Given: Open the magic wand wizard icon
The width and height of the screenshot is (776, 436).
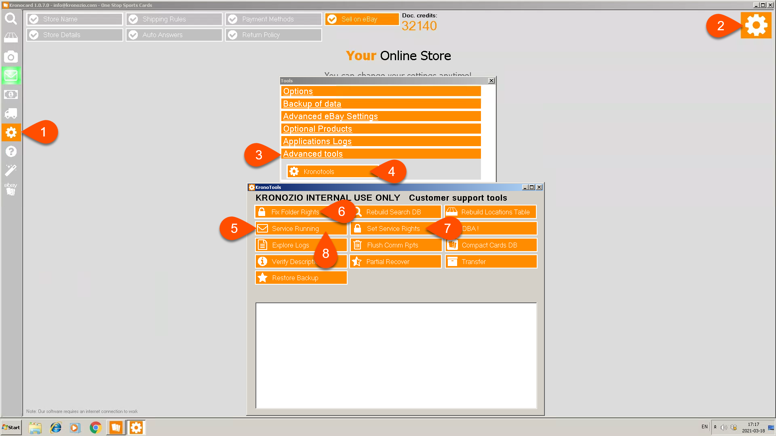Looking at the screenshot, I should coord(11,170).
